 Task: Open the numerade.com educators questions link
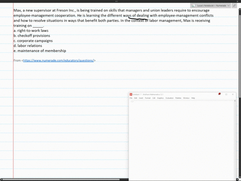[58, 60]
